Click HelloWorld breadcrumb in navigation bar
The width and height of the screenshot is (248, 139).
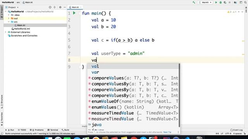pyautogui.click(x=8, y=2)
